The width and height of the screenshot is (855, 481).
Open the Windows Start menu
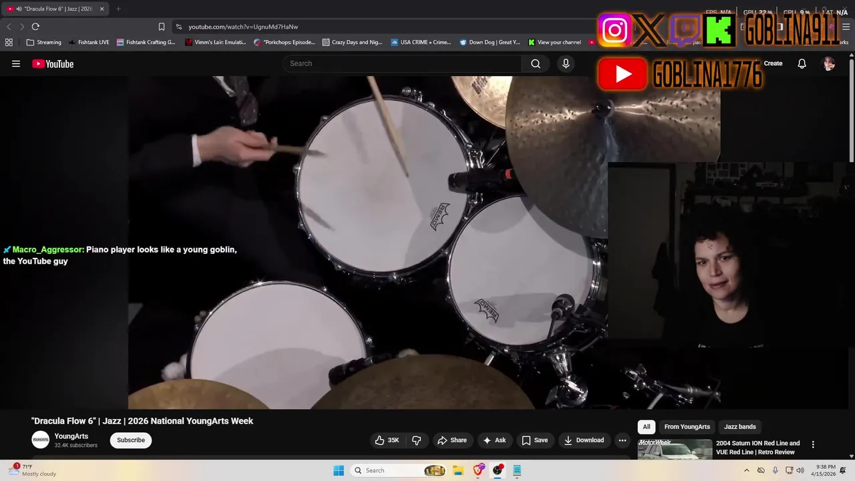[x=339, y=470]
